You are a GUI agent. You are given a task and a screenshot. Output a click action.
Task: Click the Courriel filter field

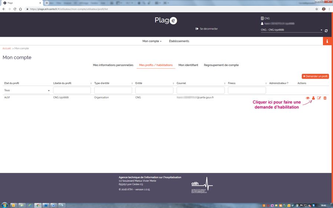coord(200,90)
